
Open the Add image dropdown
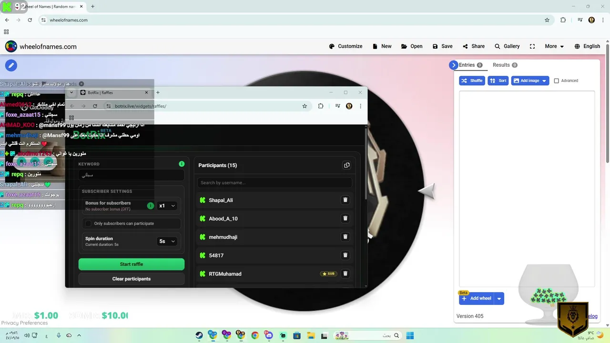click(x=530, y=81)
